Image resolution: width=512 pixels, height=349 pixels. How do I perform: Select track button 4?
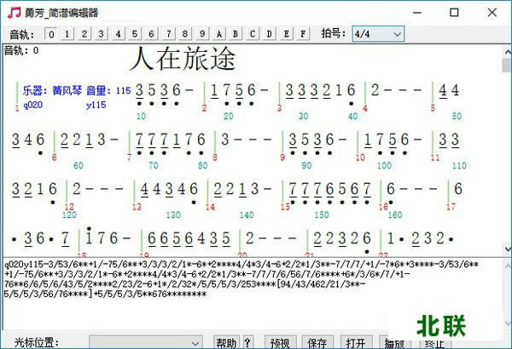pos(118,34)
